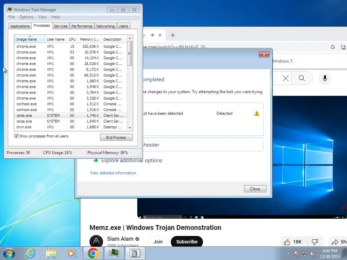Viewport: 347px width, 260px height.
Task: Sort processes by CPU column
Action: coord(72,39)
